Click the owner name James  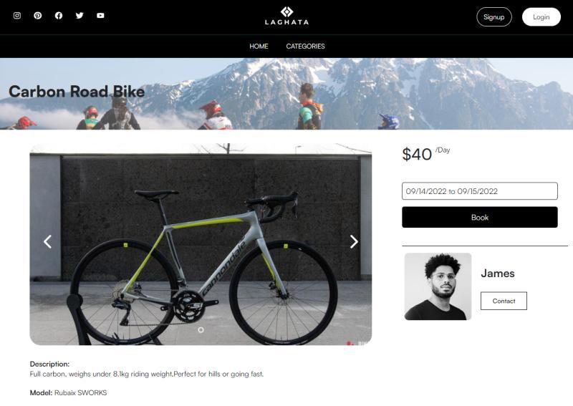[x=498, y=274]
